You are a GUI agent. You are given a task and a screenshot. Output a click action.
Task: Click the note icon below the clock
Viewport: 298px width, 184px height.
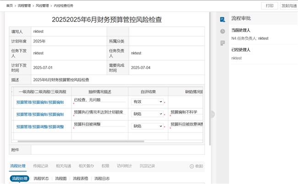click(x=222, y=43)
